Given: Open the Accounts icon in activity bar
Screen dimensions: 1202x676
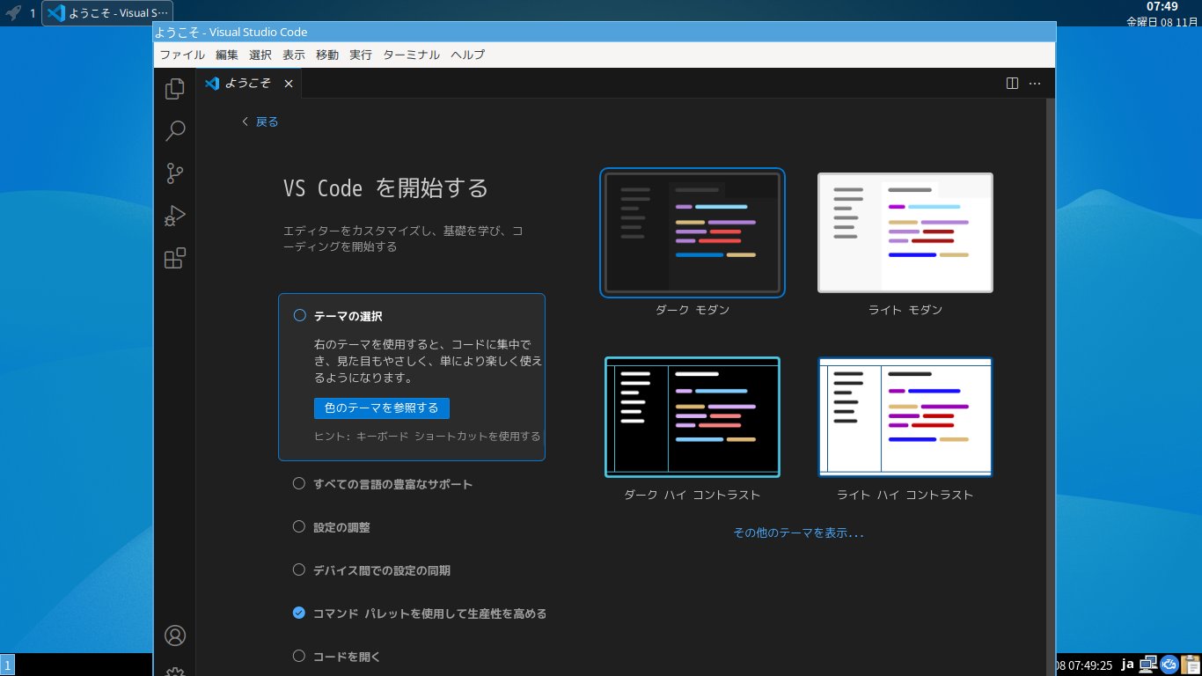Looking at the screenshot, I should tap(175, 636).
